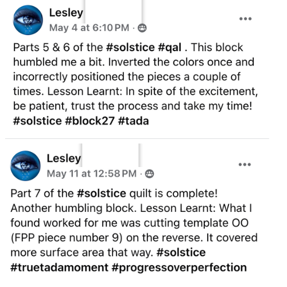
Task: Follow #solstice after 'that way.'
Action: point(181,253)
